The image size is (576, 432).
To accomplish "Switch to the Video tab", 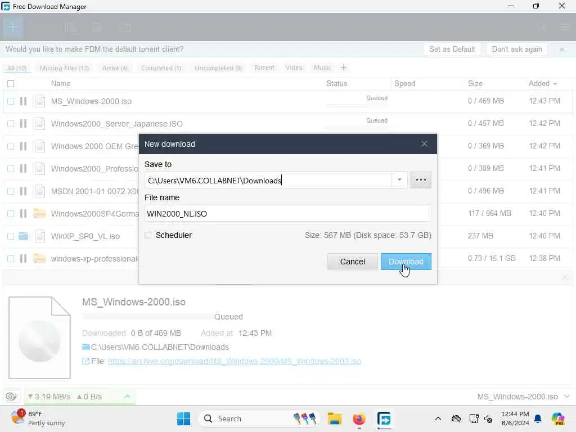I will pos(294,67).
